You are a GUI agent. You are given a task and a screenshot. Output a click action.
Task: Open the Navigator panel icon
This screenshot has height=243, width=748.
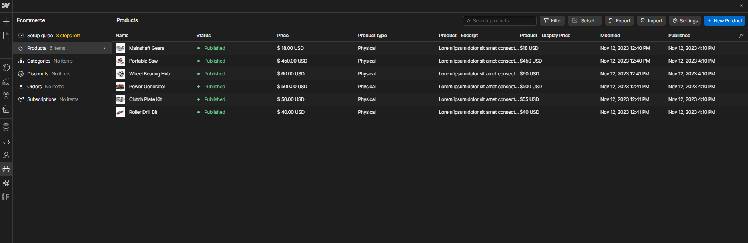coord(6,49)
